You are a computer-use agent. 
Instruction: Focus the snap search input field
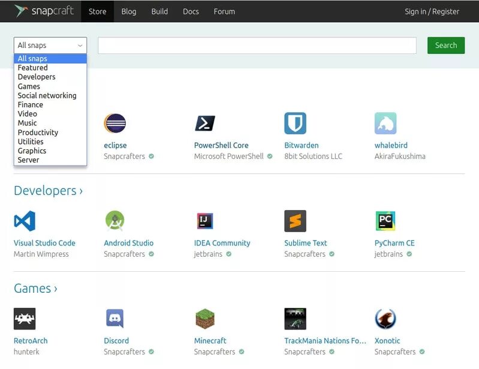click(x=257, y=45)
